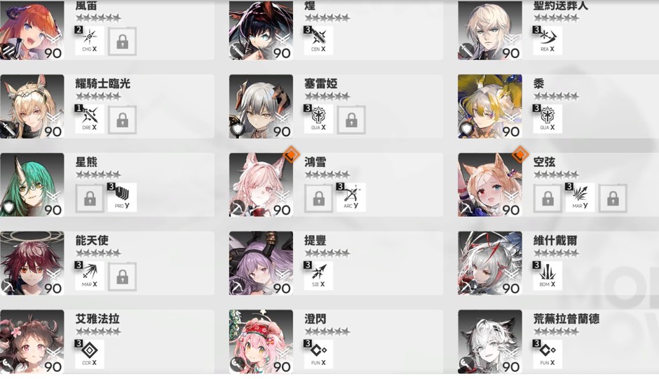
Task: Select the DRE X module of 耀騎士臨光
Action: point(90,119)
